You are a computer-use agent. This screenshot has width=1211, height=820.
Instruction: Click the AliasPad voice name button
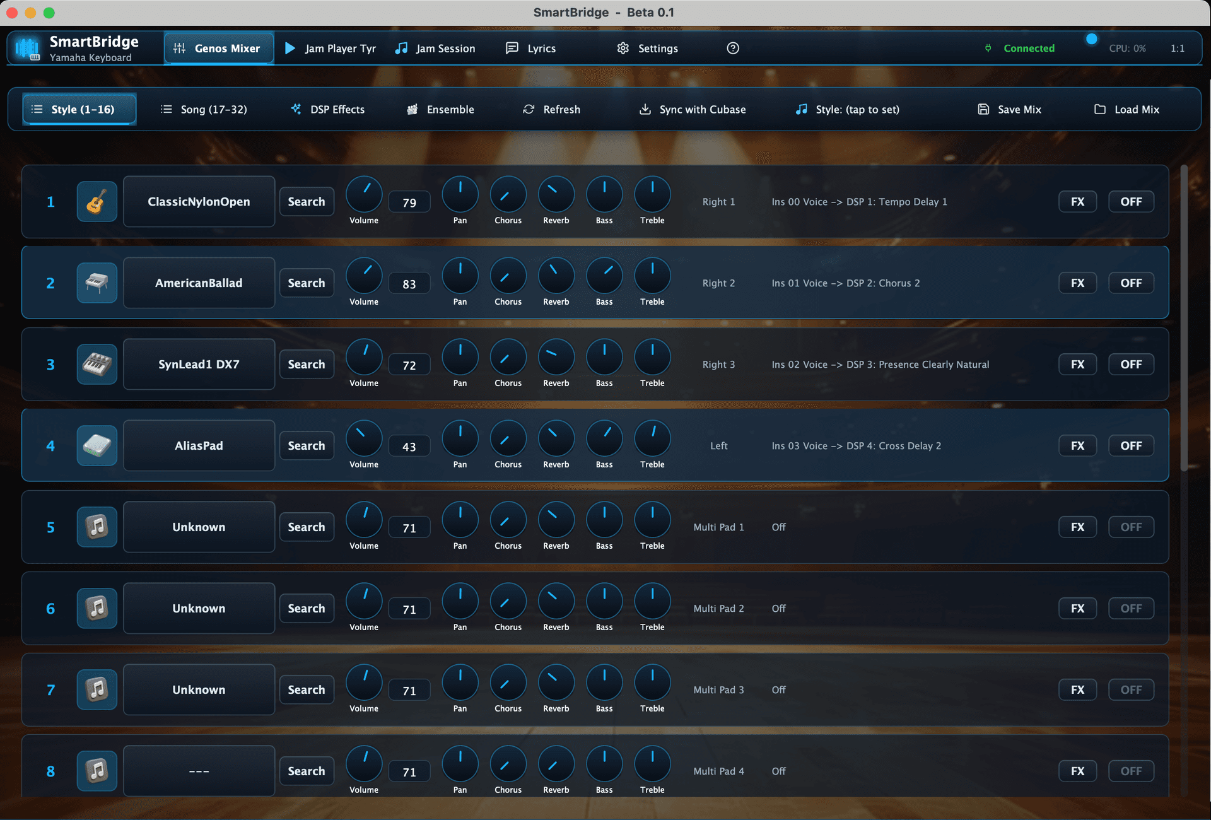click(x=199, y=446)
